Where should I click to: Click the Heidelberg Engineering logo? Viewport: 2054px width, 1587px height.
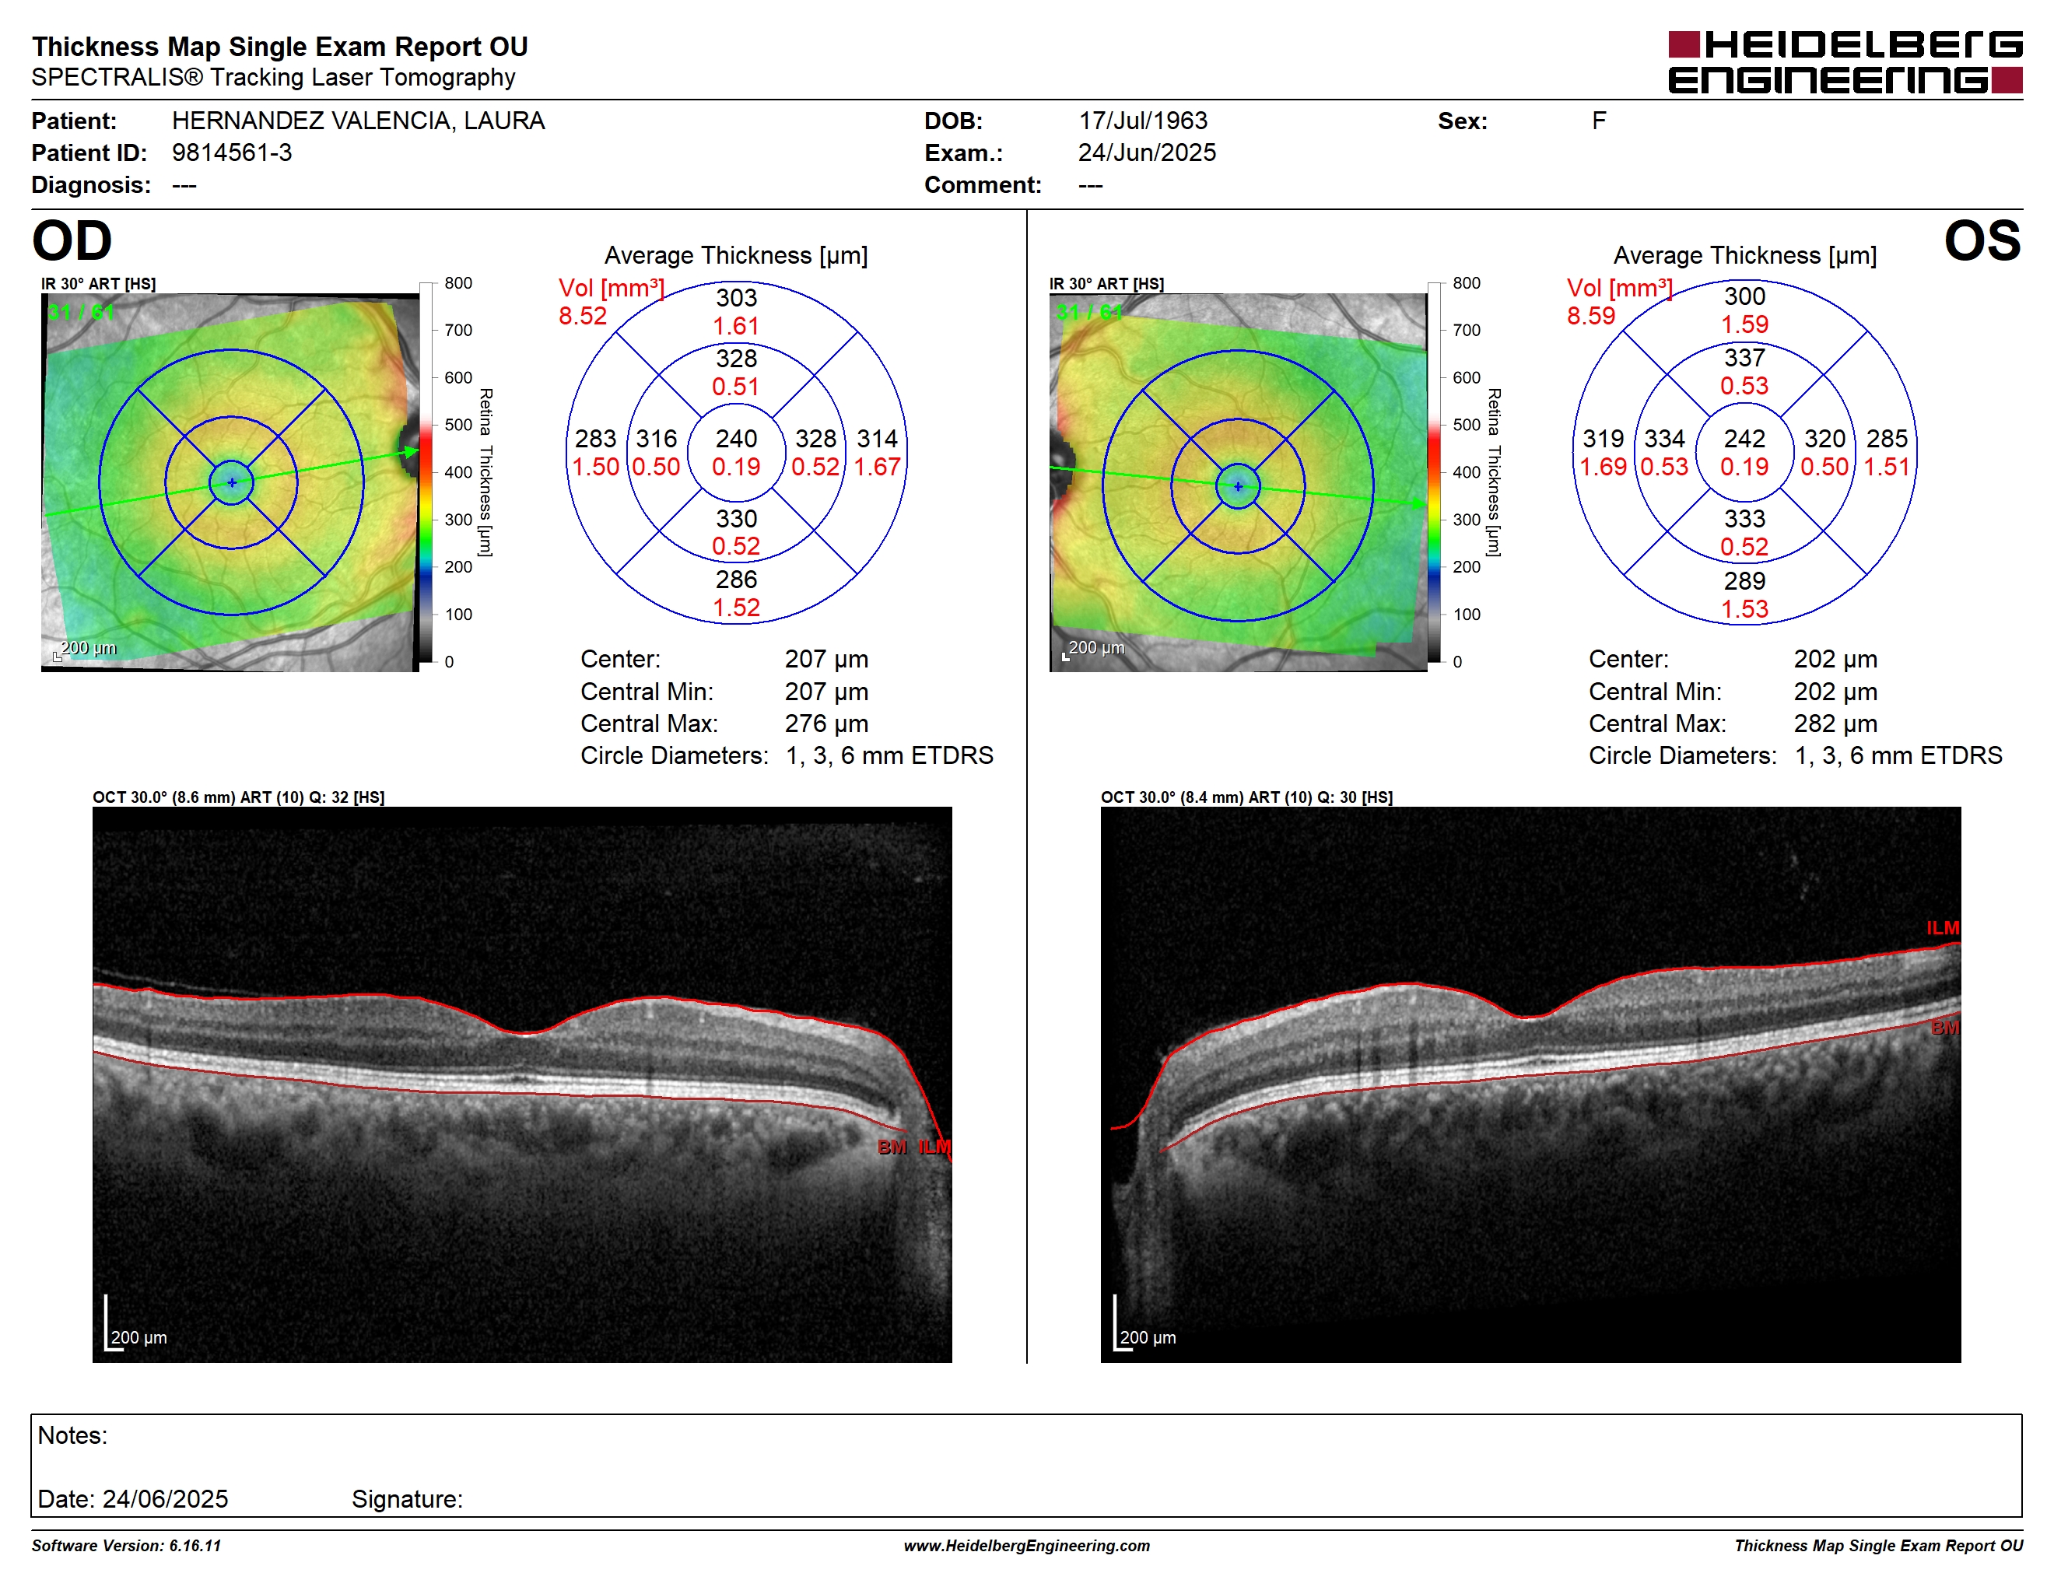(x=1844, y=62)
